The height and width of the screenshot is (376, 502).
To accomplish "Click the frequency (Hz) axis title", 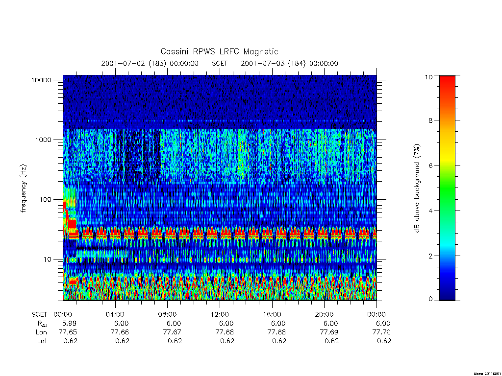I will click(24, 188).
